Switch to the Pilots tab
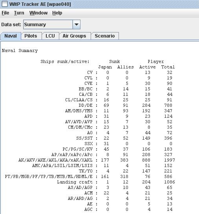199x214 pixels. [x=31, y=36]
